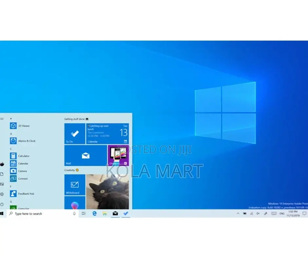The image size is (308, 258).
Task: Open the network tray icon
Action: [x=251, y=213]
